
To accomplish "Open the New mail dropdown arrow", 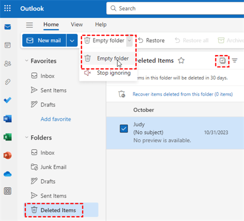I will coord(72,41).
